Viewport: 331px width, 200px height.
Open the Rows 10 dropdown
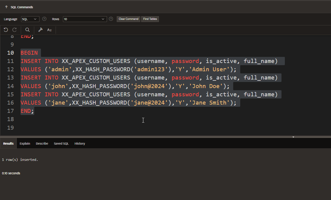(85, 19)
